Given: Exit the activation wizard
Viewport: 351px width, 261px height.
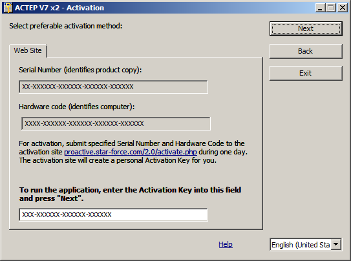Looking at the screenshot, I should click(x=306, y=73).
